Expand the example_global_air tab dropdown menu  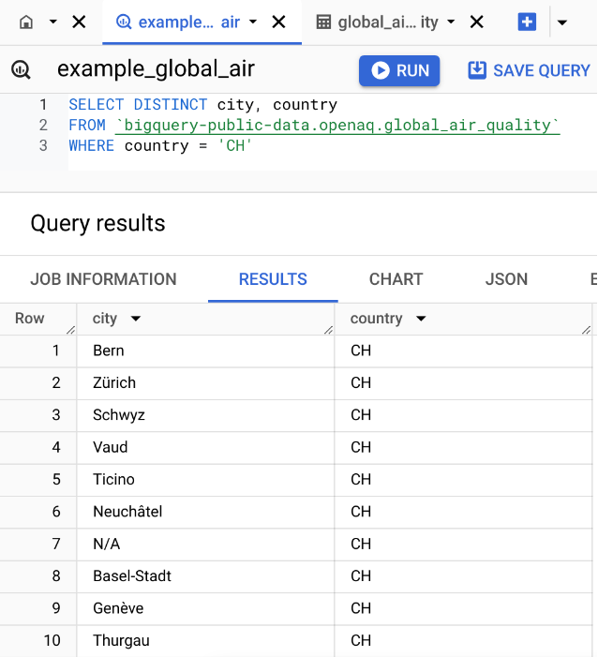pyautogui.click(x=253, y=22)
